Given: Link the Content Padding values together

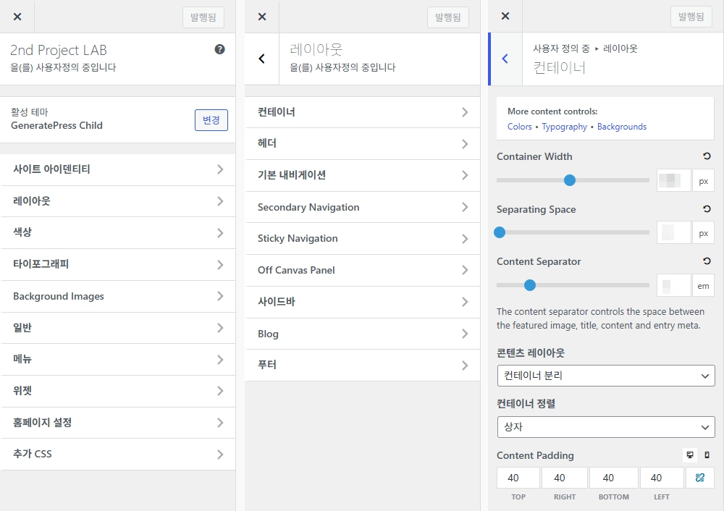Looking at the screenshot, I should coord(699,478).
